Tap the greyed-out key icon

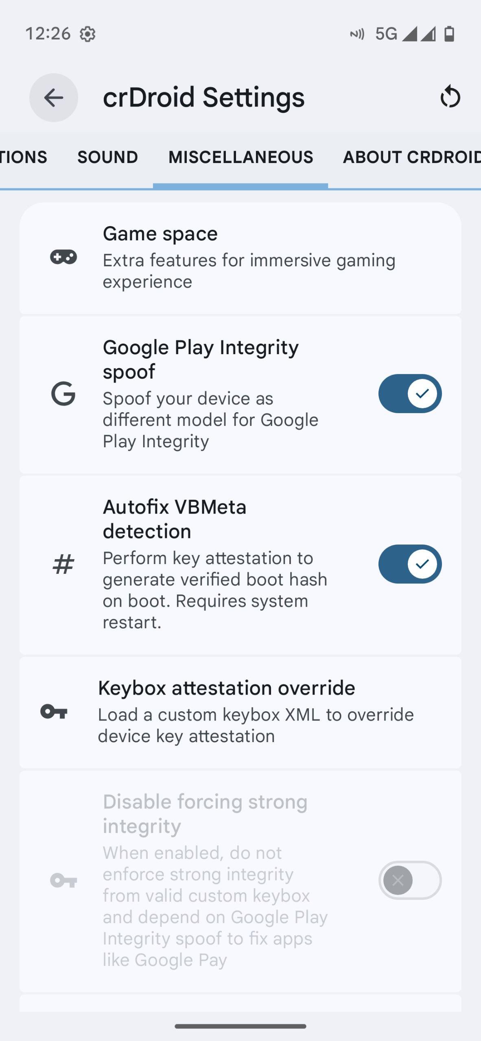[x=63, y=881]
